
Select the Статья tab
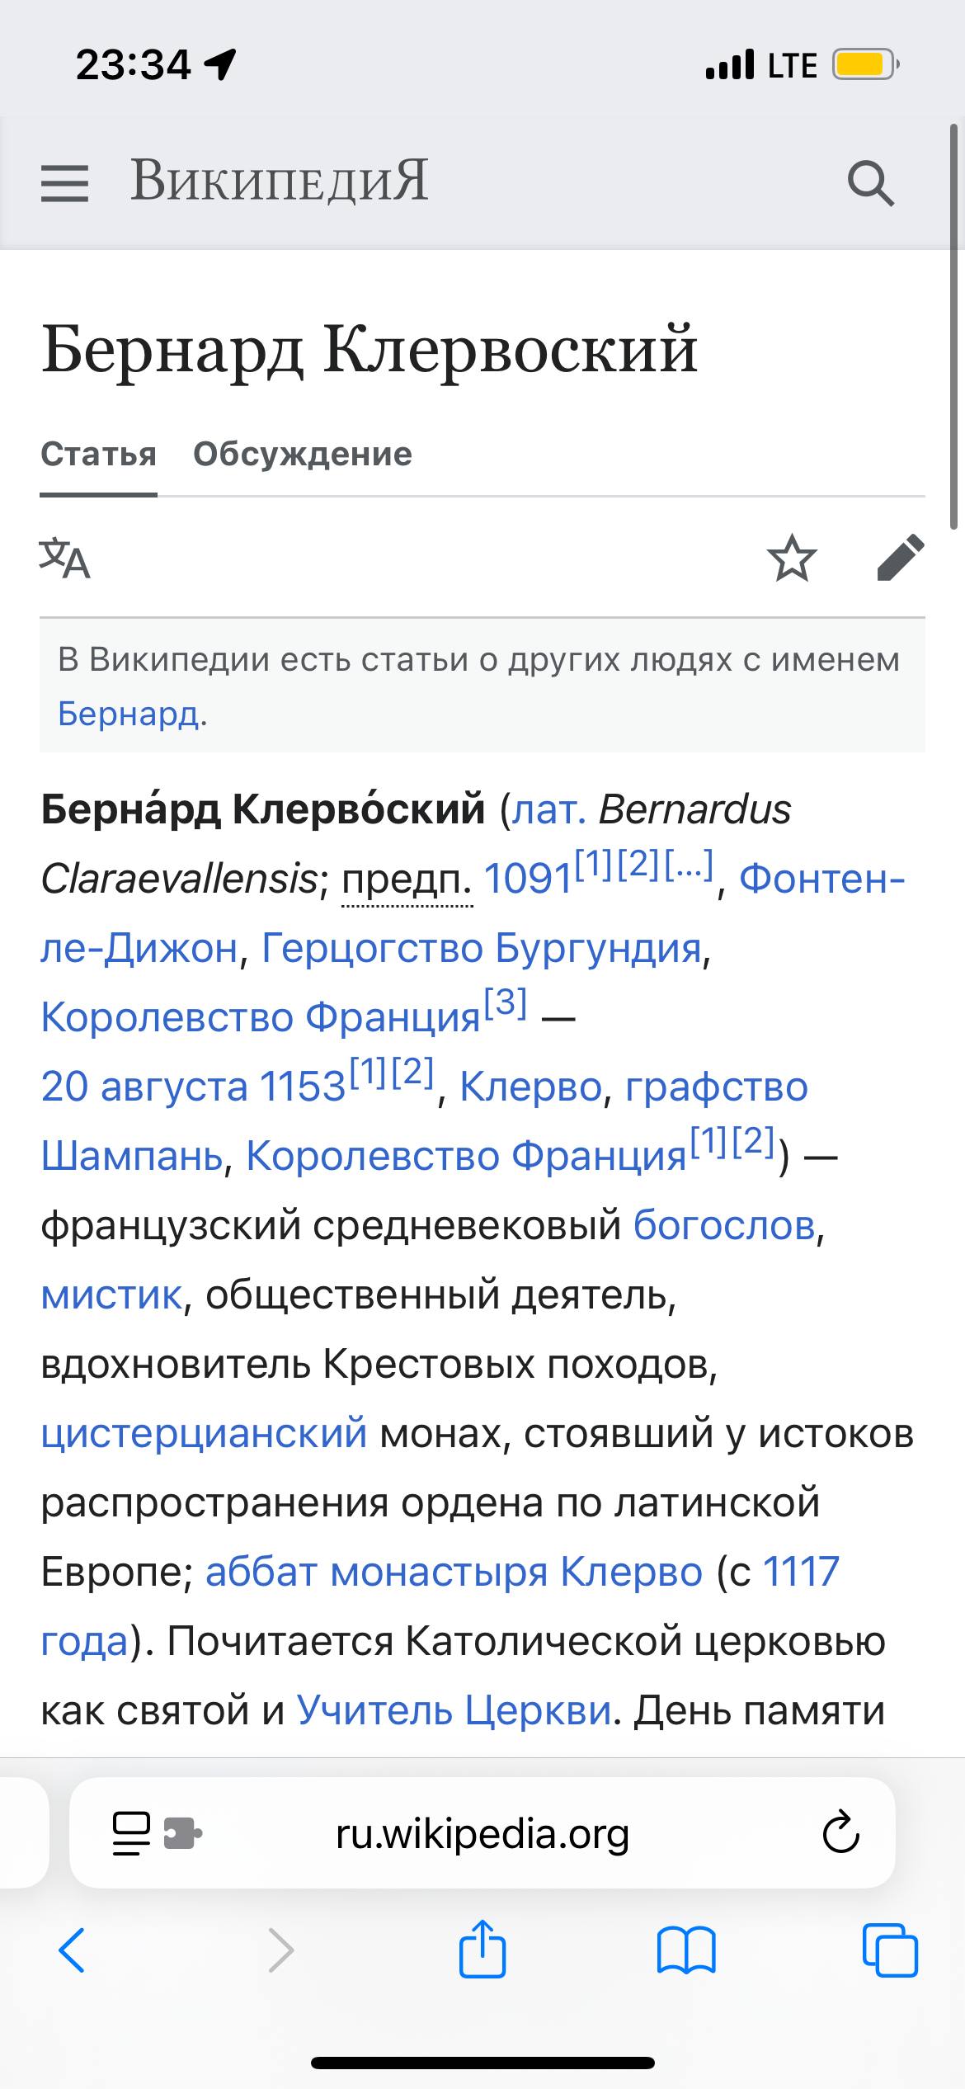tap(98, 455)
